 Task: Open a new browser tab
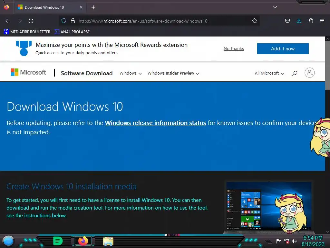pyautogui.click(x=93, y=7)
